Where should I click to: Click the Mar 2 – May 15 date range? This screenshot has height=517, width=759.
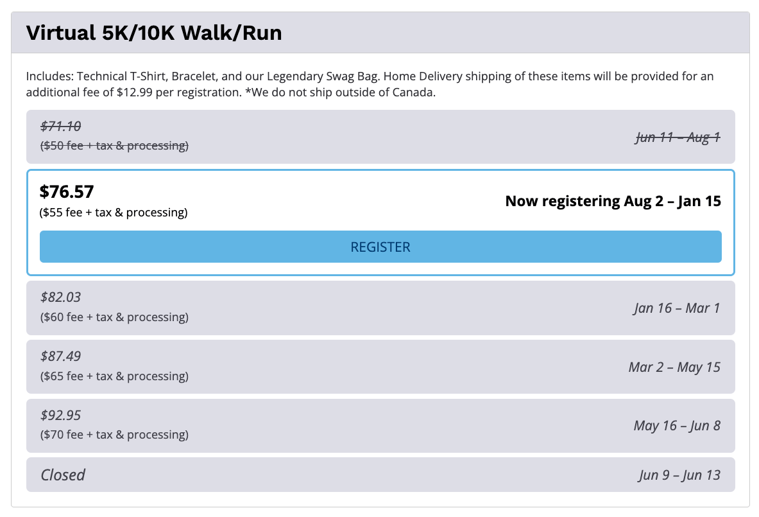click(674, 367)
